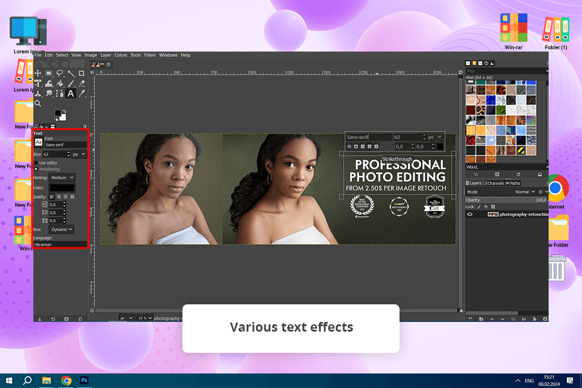
Task: Select the Free Select lasso tool
Action: 60,73
